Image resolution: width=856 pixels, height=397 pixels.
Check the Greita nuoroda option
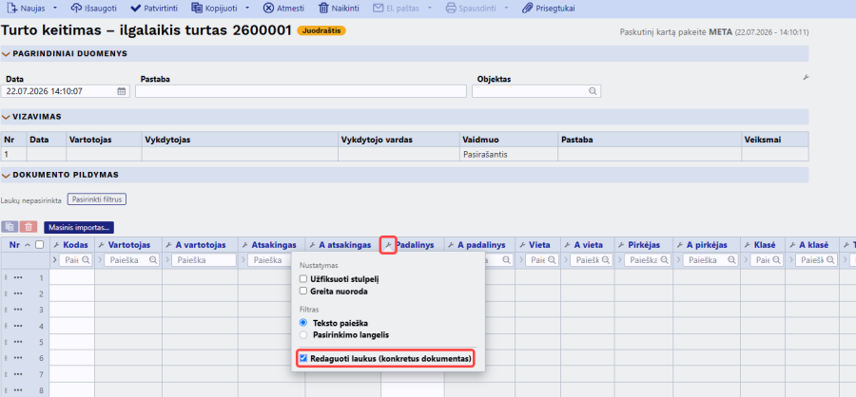coord(303,292)
